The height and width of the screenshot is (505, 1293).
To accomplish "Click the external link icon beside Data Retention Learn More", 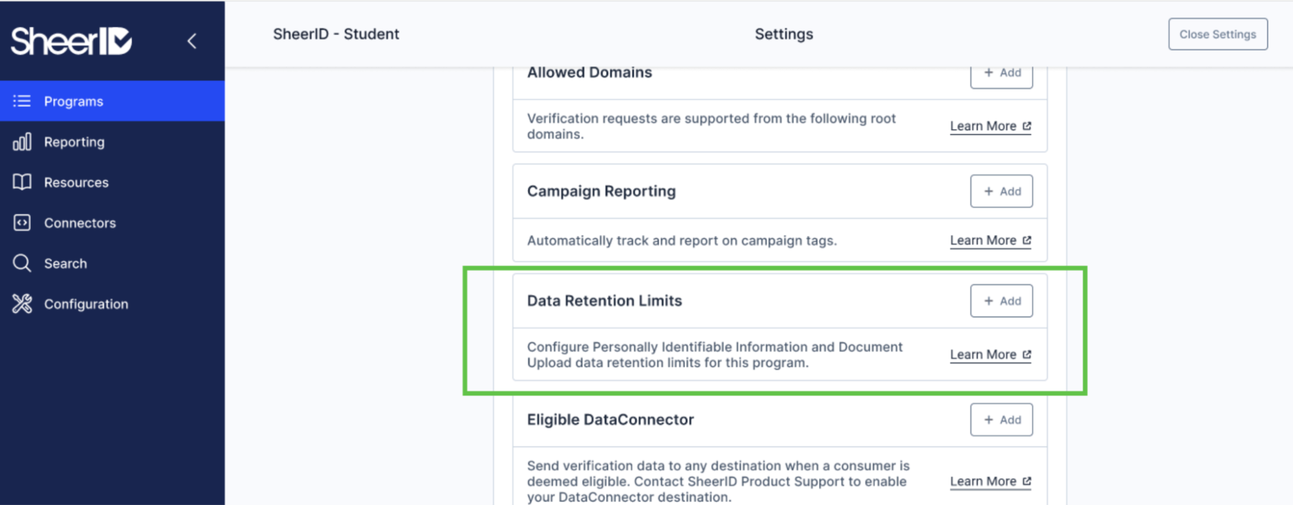I will tap(1027, 354).
